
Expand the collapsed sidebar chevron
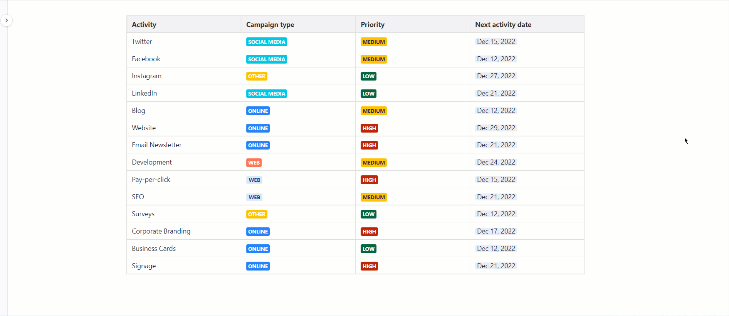[7, 20]
